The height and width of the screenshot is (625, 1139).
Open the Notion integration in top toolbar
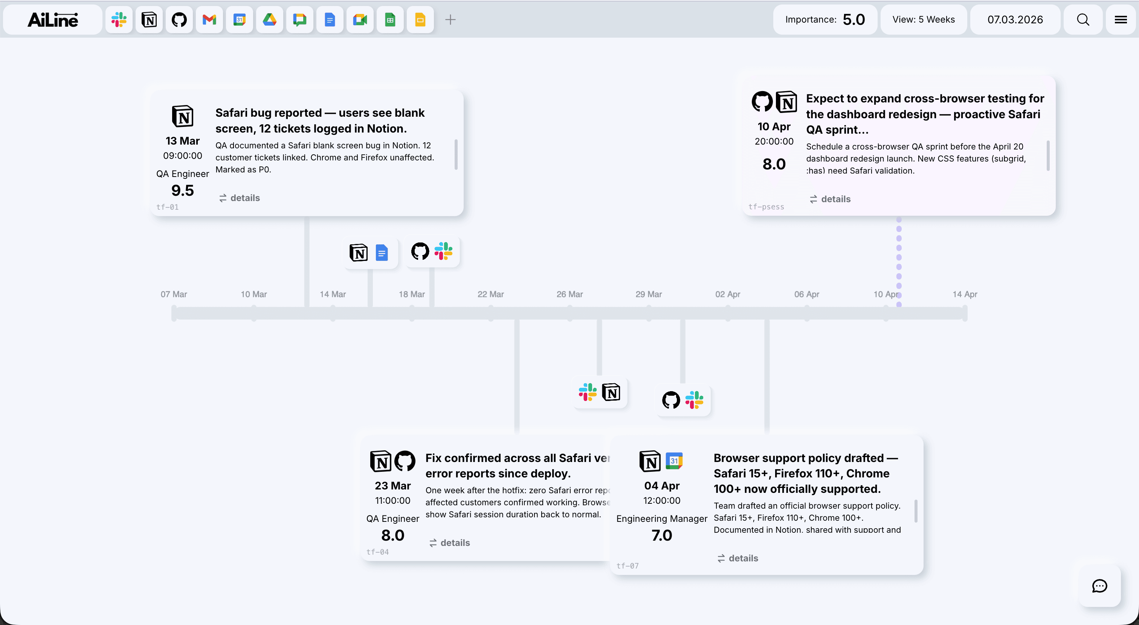click(149, 20)
